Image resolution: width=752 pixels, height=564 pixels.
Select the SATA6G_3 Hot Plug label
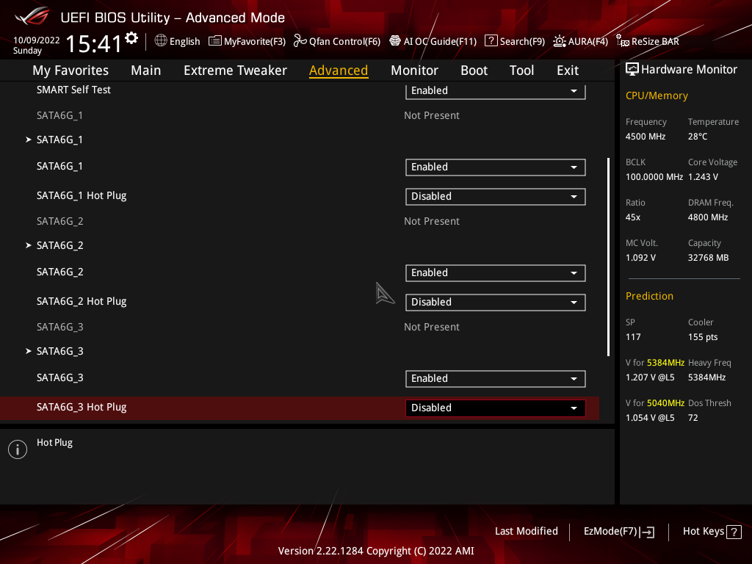[x=82, y=407]
